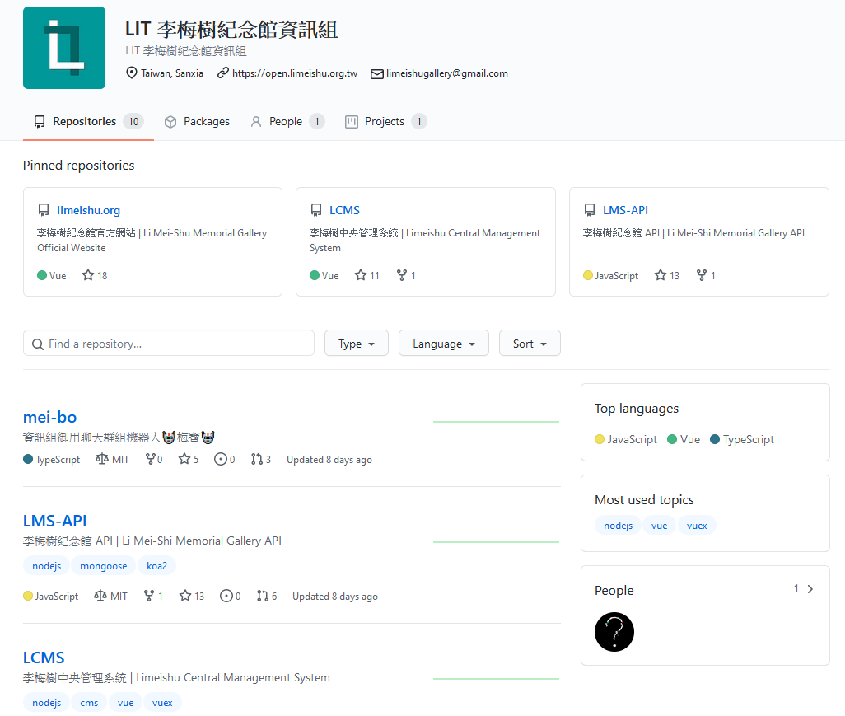Open the Type filter dropdown
The image size is (845, 716).
(x=357, y=344)
